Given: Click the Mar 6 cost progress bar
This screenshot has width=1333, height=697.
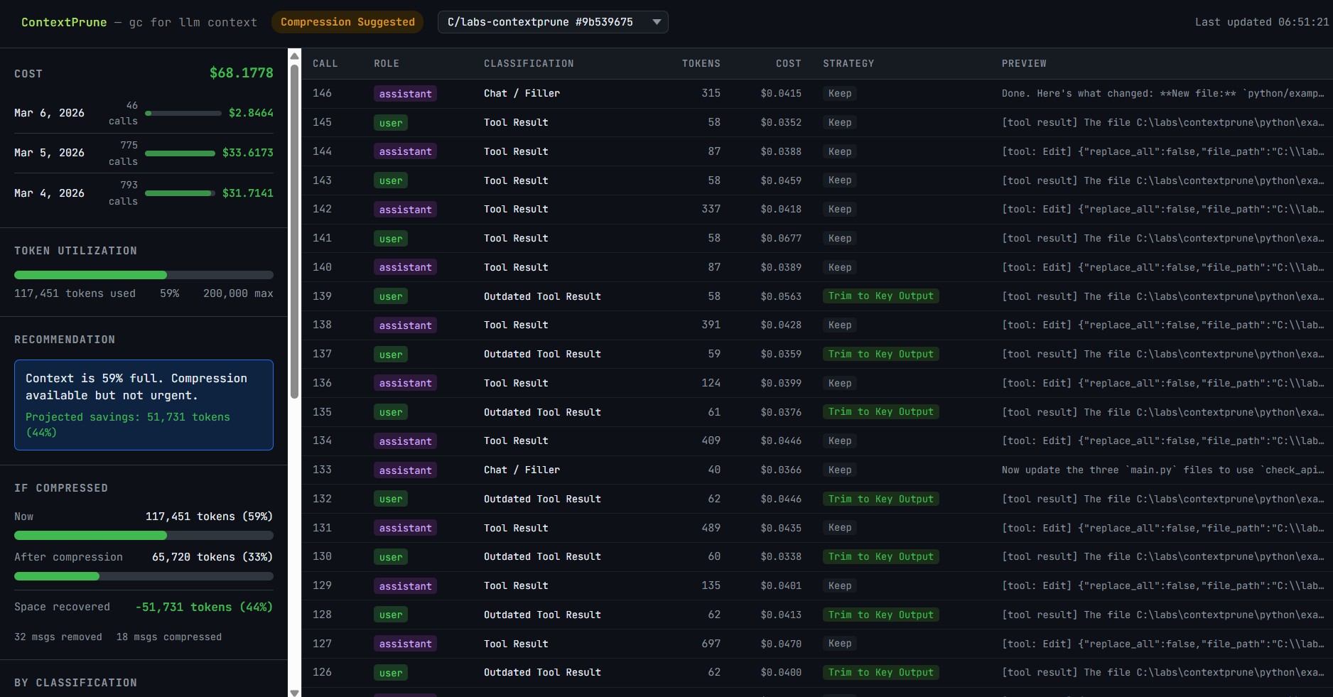Looking at the screenshot, I should click(x=183, y=113).
